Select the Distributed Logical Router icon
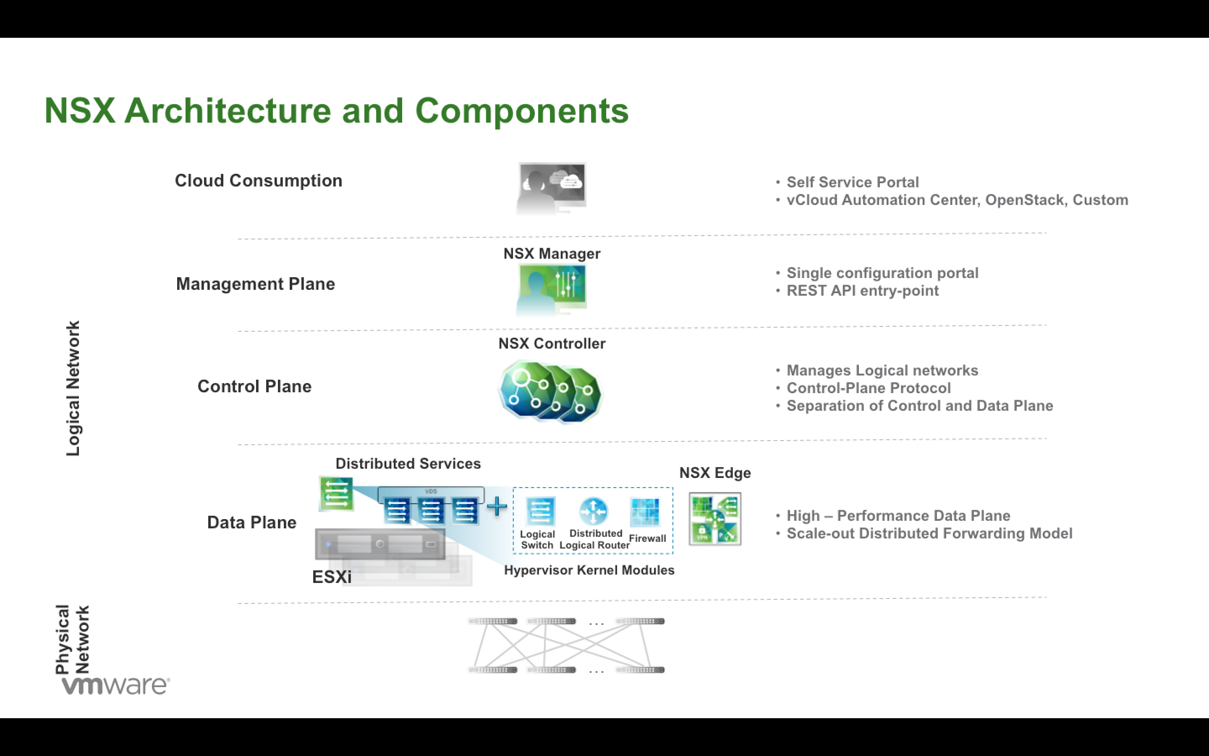Image resolution: width=1209 pixels, height=756 pixels. click(593, 512)
